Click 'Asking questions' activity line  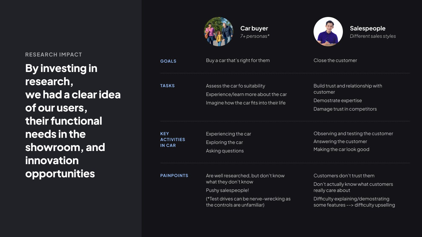tap(225, 151)
